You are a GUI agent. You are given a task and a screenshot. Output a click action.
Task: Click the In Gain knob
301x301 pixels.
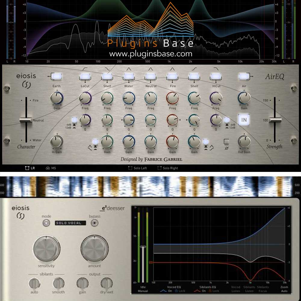[57, 142]
